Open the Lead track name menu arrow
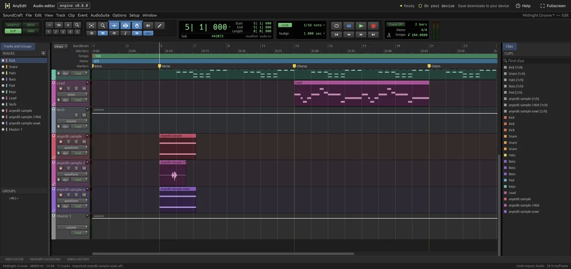Viewport: 571px width, 269px height. pyautogui.click(x=87, y=83)
